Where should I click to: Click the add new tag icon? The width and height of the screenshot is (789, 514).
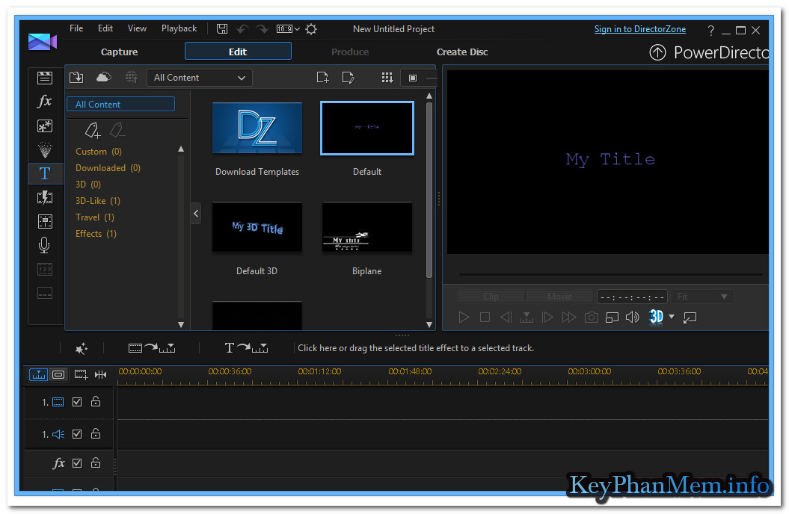pos(93,130)
